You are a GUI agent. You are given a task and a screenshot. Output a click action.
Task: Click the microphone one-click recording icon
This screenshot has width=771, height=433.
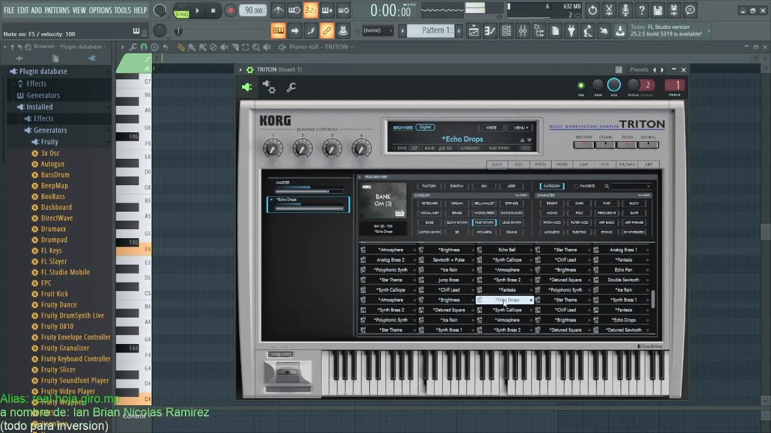tap(625, 10)
